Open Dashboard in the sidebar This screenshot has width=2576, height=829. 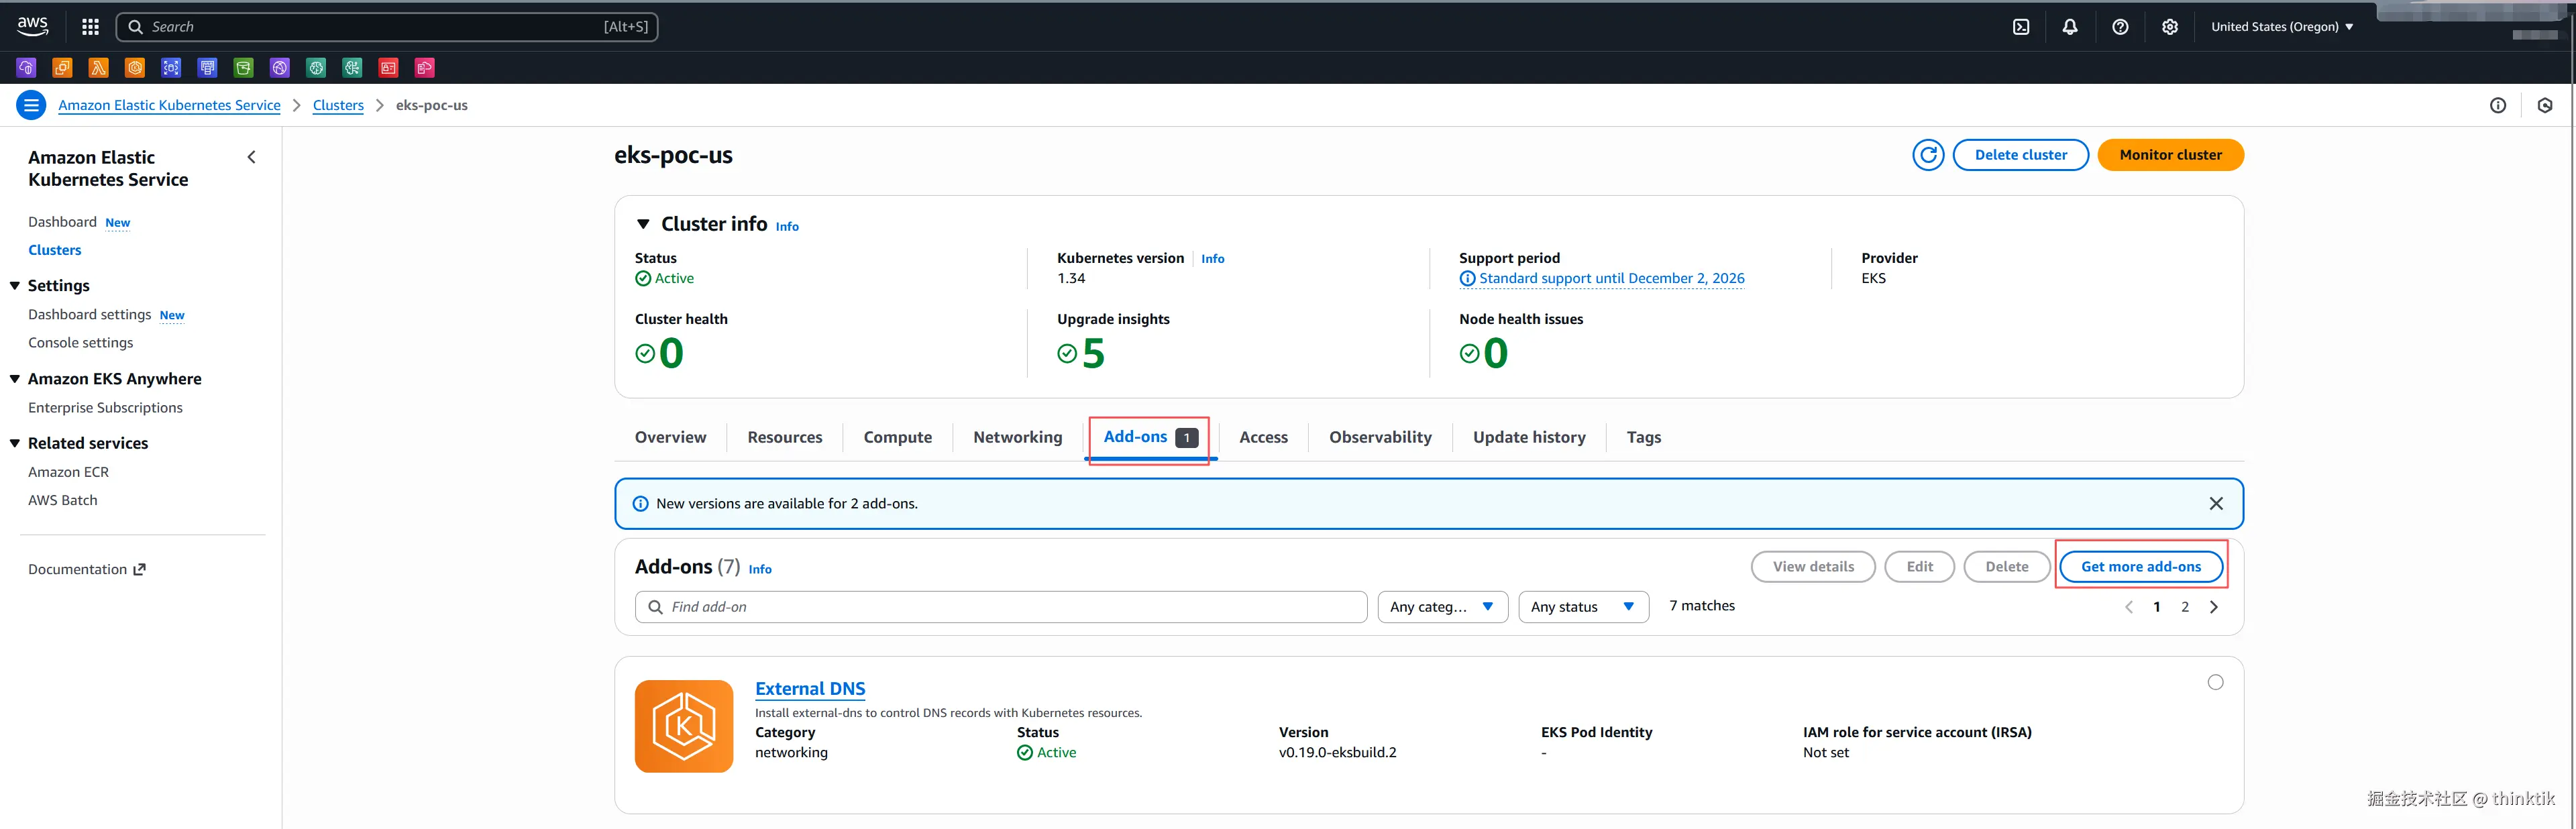[x=62, y=222]
